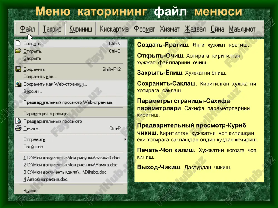Click the Ctrl+P shortcut label
The height and width of the screenshot is (208, 278).
tap(115, 128)
